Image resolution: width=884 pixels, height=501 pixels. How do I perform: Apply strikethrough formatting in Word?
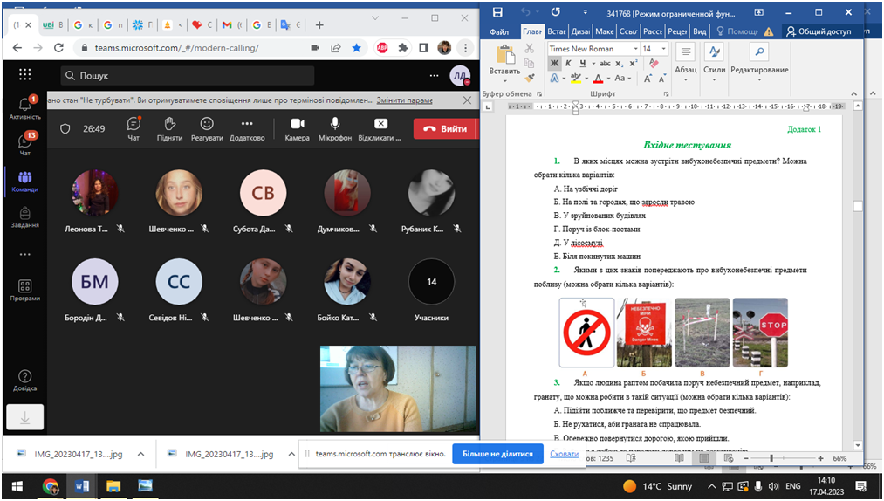coord(605,64)
